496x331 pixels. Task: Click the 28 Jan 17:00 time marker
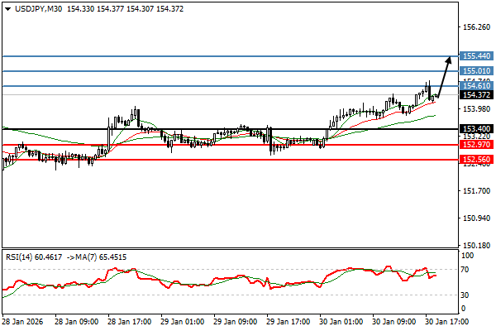[131, 321]
